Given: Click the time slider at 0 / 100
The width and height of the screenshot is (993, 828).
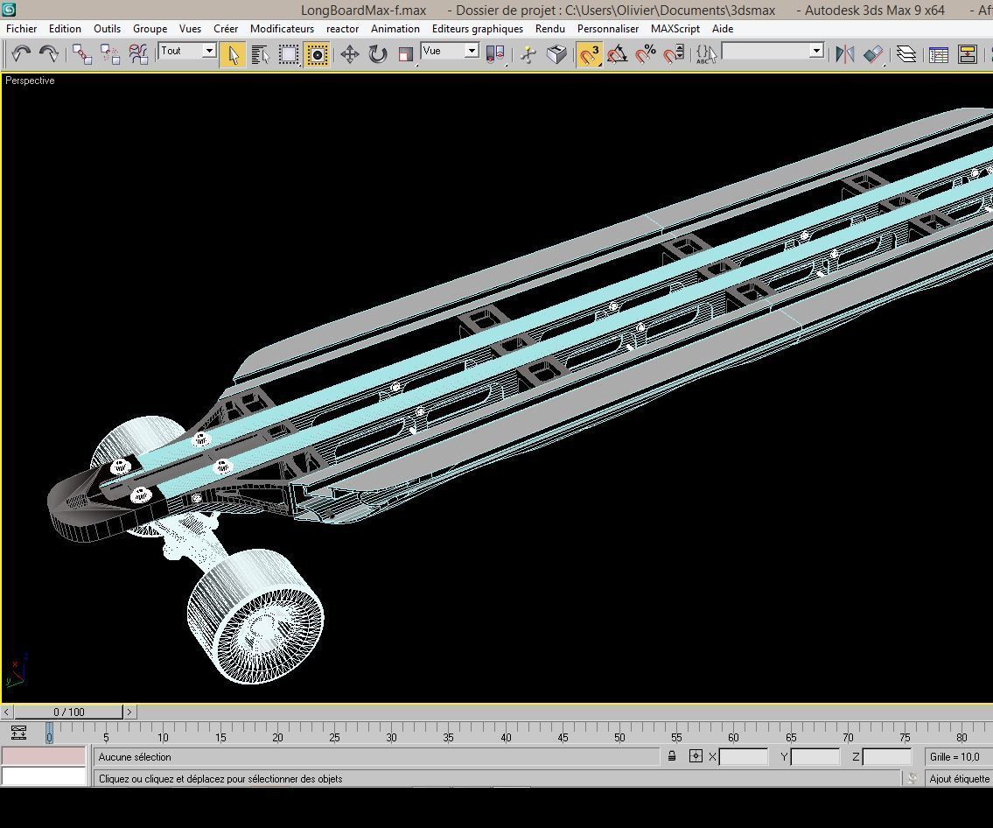Looking at the screenshot, I should (x=68, y=712).
